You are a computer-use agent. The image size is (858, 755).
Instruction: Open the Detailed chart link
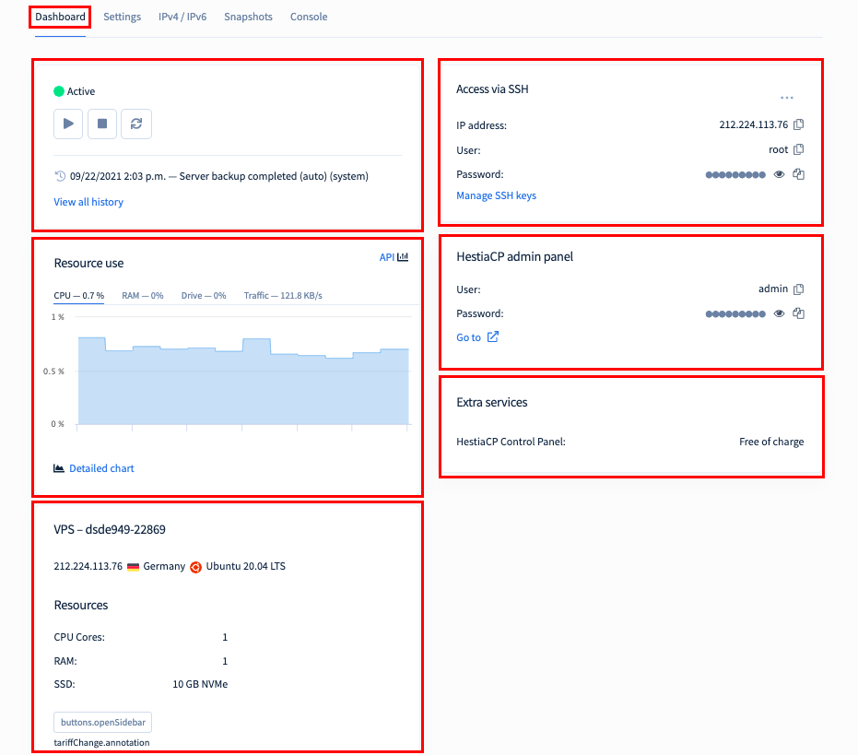pos(101,468)
